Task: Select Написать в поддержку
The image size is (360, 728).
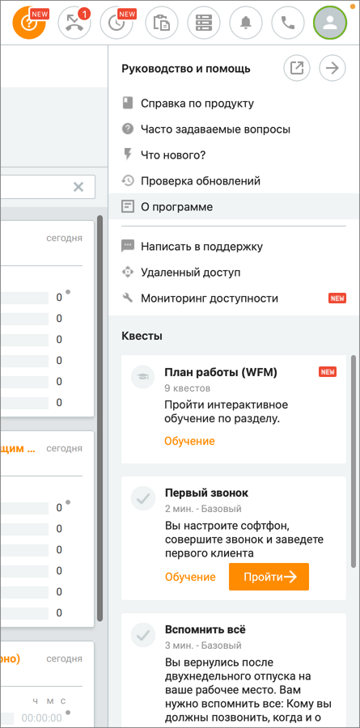Action: [x=202, y=246]
